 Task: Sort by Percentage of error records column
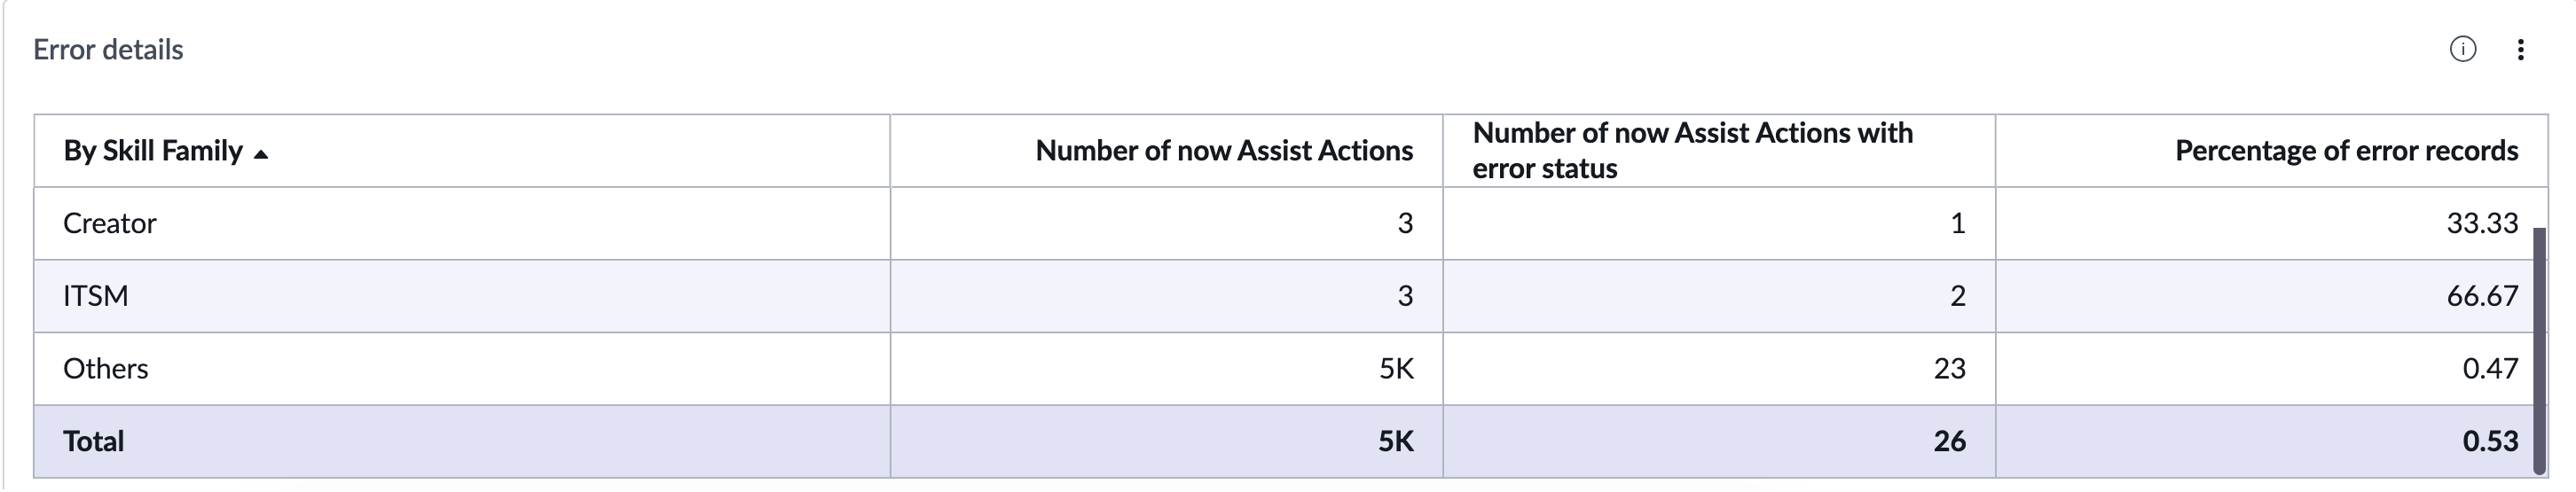[2346, 151]
